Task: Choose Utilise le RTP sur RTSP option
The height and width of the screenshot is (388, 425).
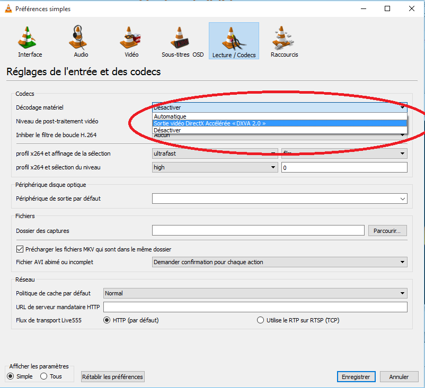Action: [260, 320]
